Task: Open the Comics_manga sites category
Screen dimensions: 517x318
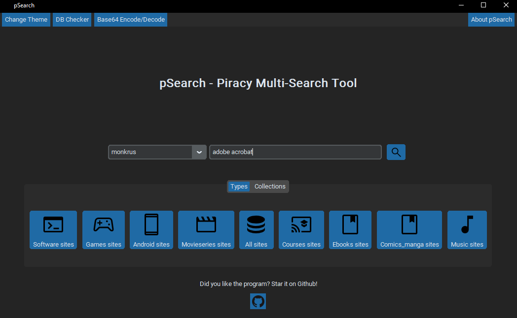Action: pyautogui.click(x=409, y=230)
